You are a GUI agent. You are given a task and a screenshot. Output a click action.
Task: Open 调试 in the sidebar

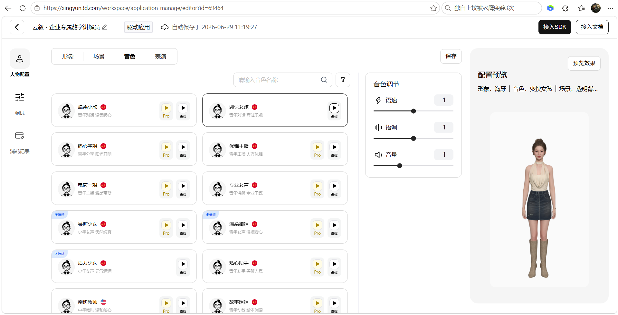[x=20, y=104]
